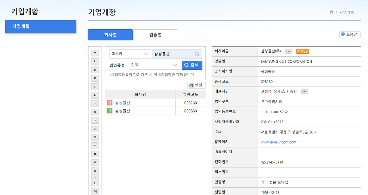This screenshot has width=368, height=195.
Task: Filter by initial consonant ㅌ
Action: 95,145
